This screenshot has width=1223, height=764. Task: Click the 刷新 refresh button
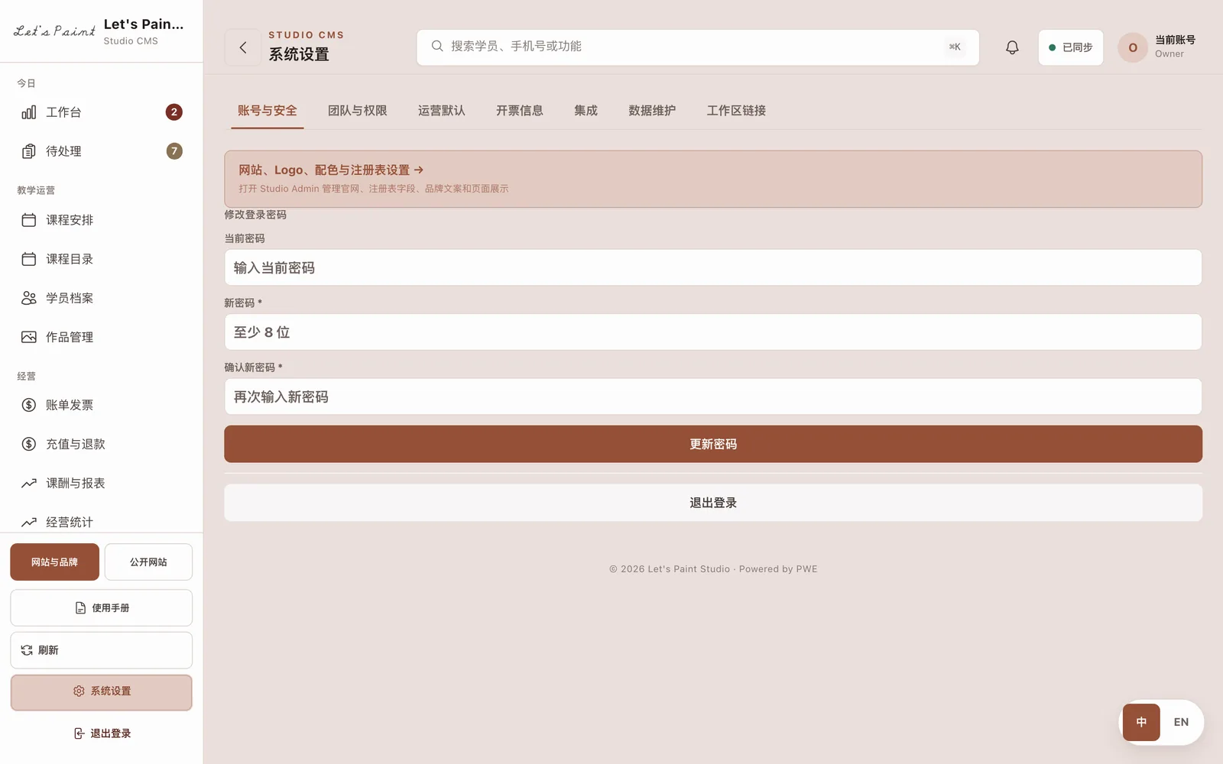coord(102,650)
